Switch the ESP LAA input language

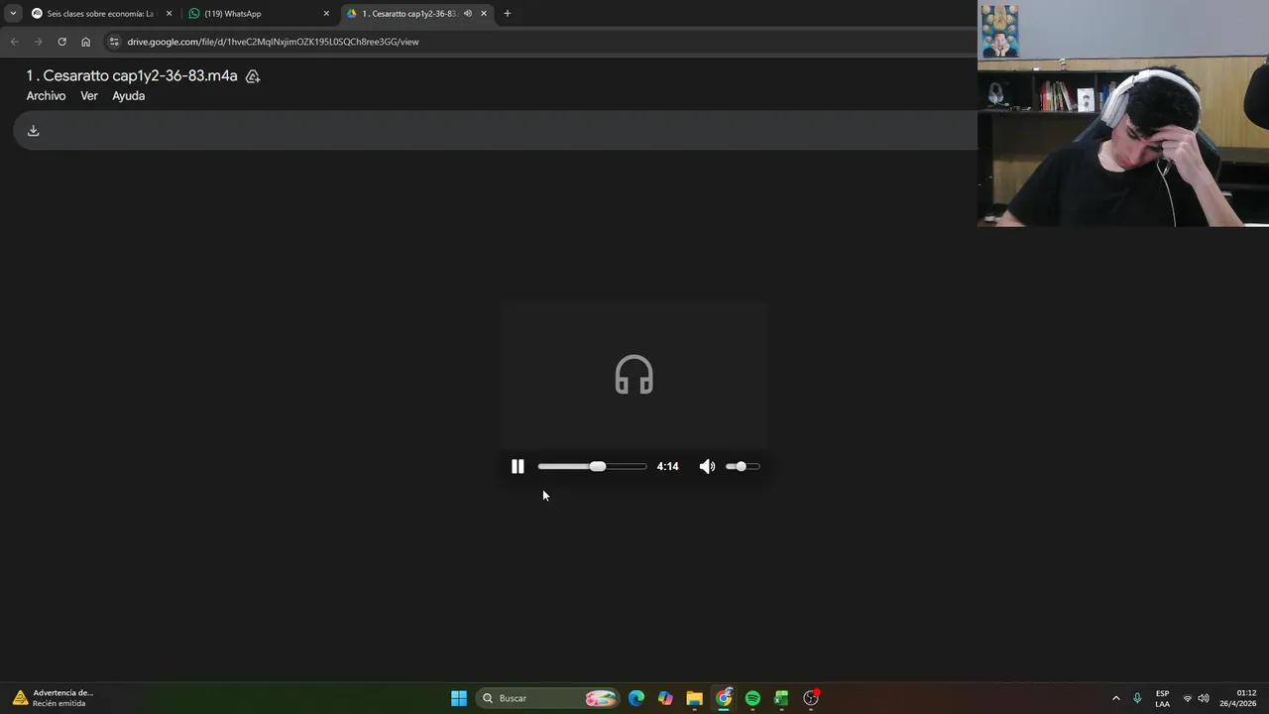[x=1162, y=698]
